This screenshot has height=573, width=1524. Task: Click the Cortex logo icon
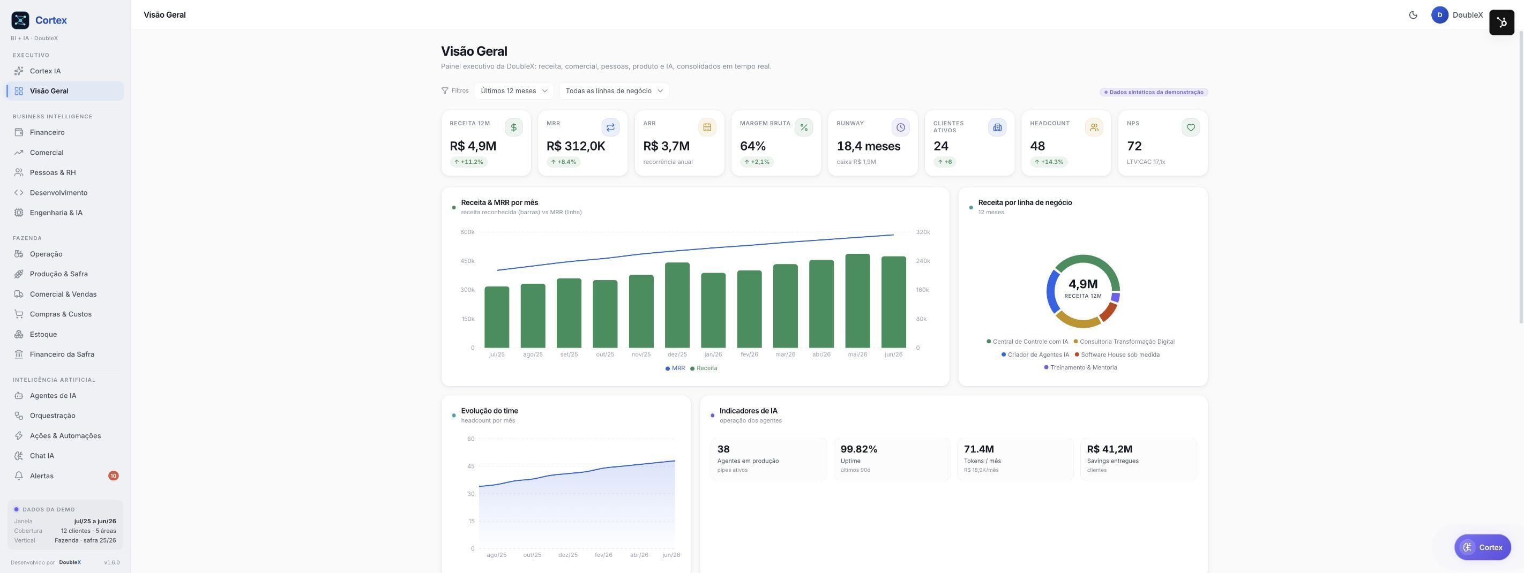20,20
